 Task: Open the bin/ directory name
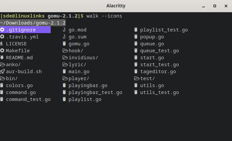(12, 78)
